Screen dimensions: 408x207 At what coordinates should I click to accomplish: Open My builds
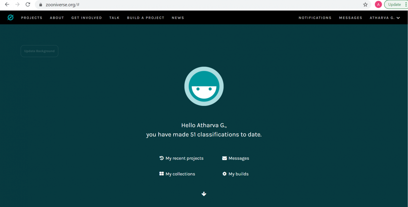[x=235, y=174]
